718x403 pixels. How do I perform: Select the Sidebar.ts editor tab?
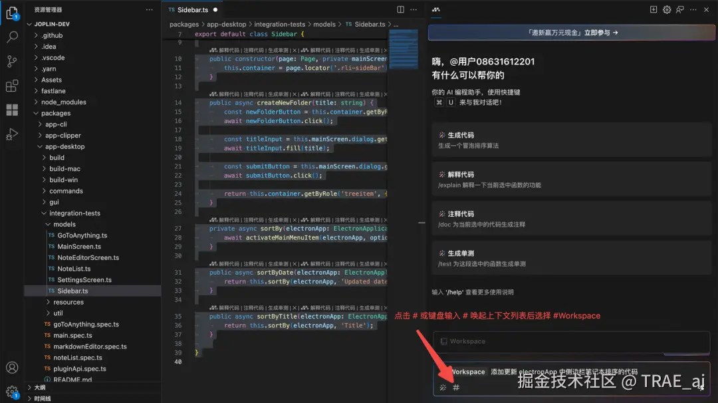[x=193, y=9]
